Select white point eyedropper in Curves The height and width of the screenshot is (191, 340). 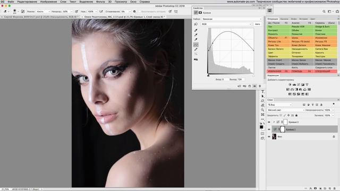point(196,40)
